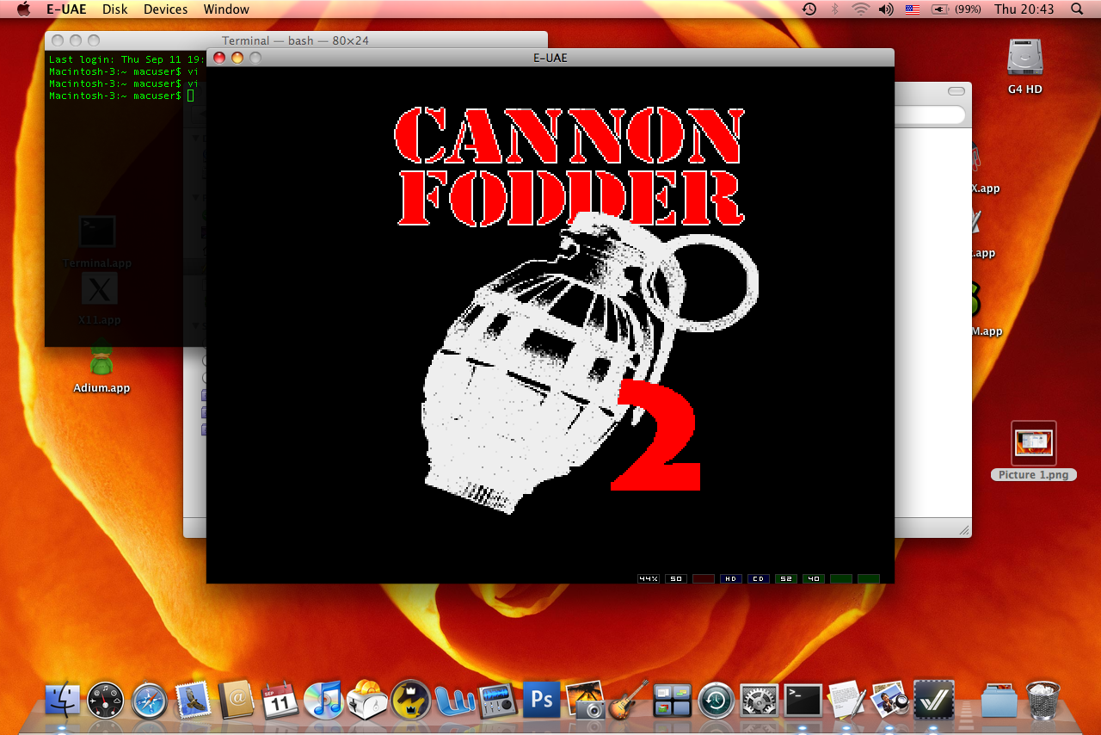Screen dimensions: 1101x735
Task: Click the CD activity LED in E-UAE
Action: (759, 578)
